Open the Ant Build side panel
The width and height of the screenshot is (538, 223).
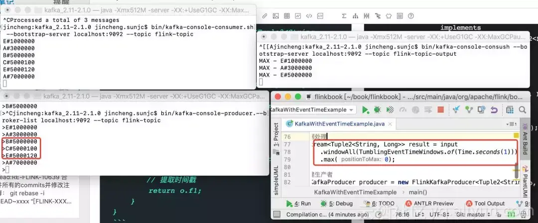click(525, 138)
